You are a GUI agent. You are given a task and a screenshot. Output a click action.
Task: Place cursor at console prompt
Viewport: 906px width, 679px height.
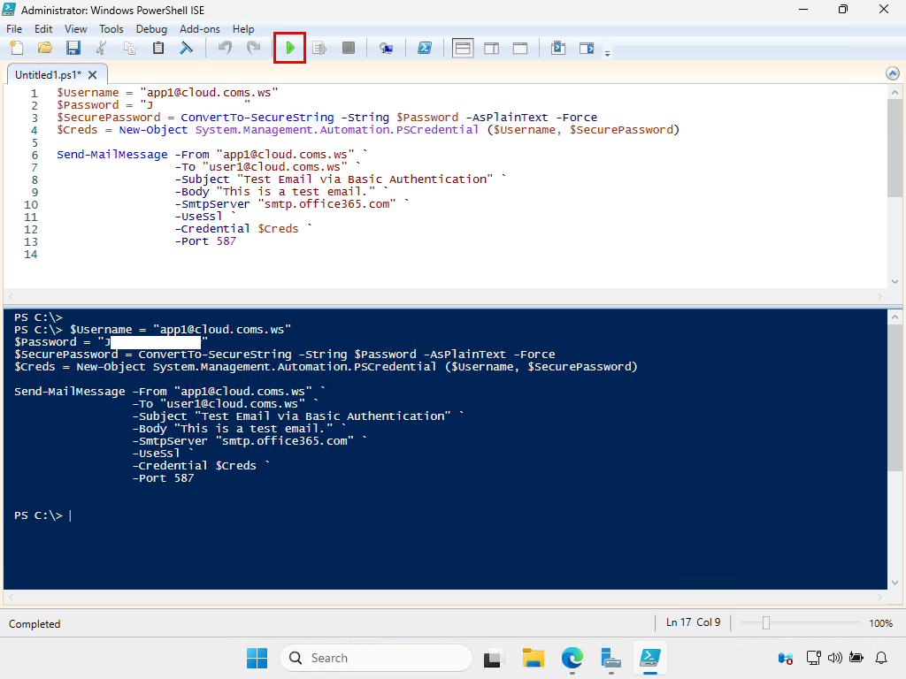click(x=71, y=515)
